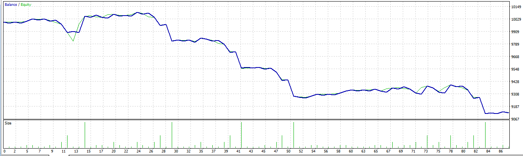Click the Equity legend label
This screenshot has width=523, height=156.
point(26,5)
